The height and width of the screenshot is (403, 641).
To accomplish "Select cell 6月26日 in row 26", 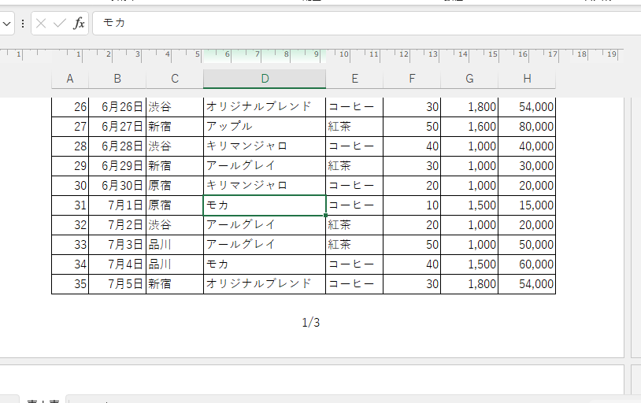I will pos(117,107).
